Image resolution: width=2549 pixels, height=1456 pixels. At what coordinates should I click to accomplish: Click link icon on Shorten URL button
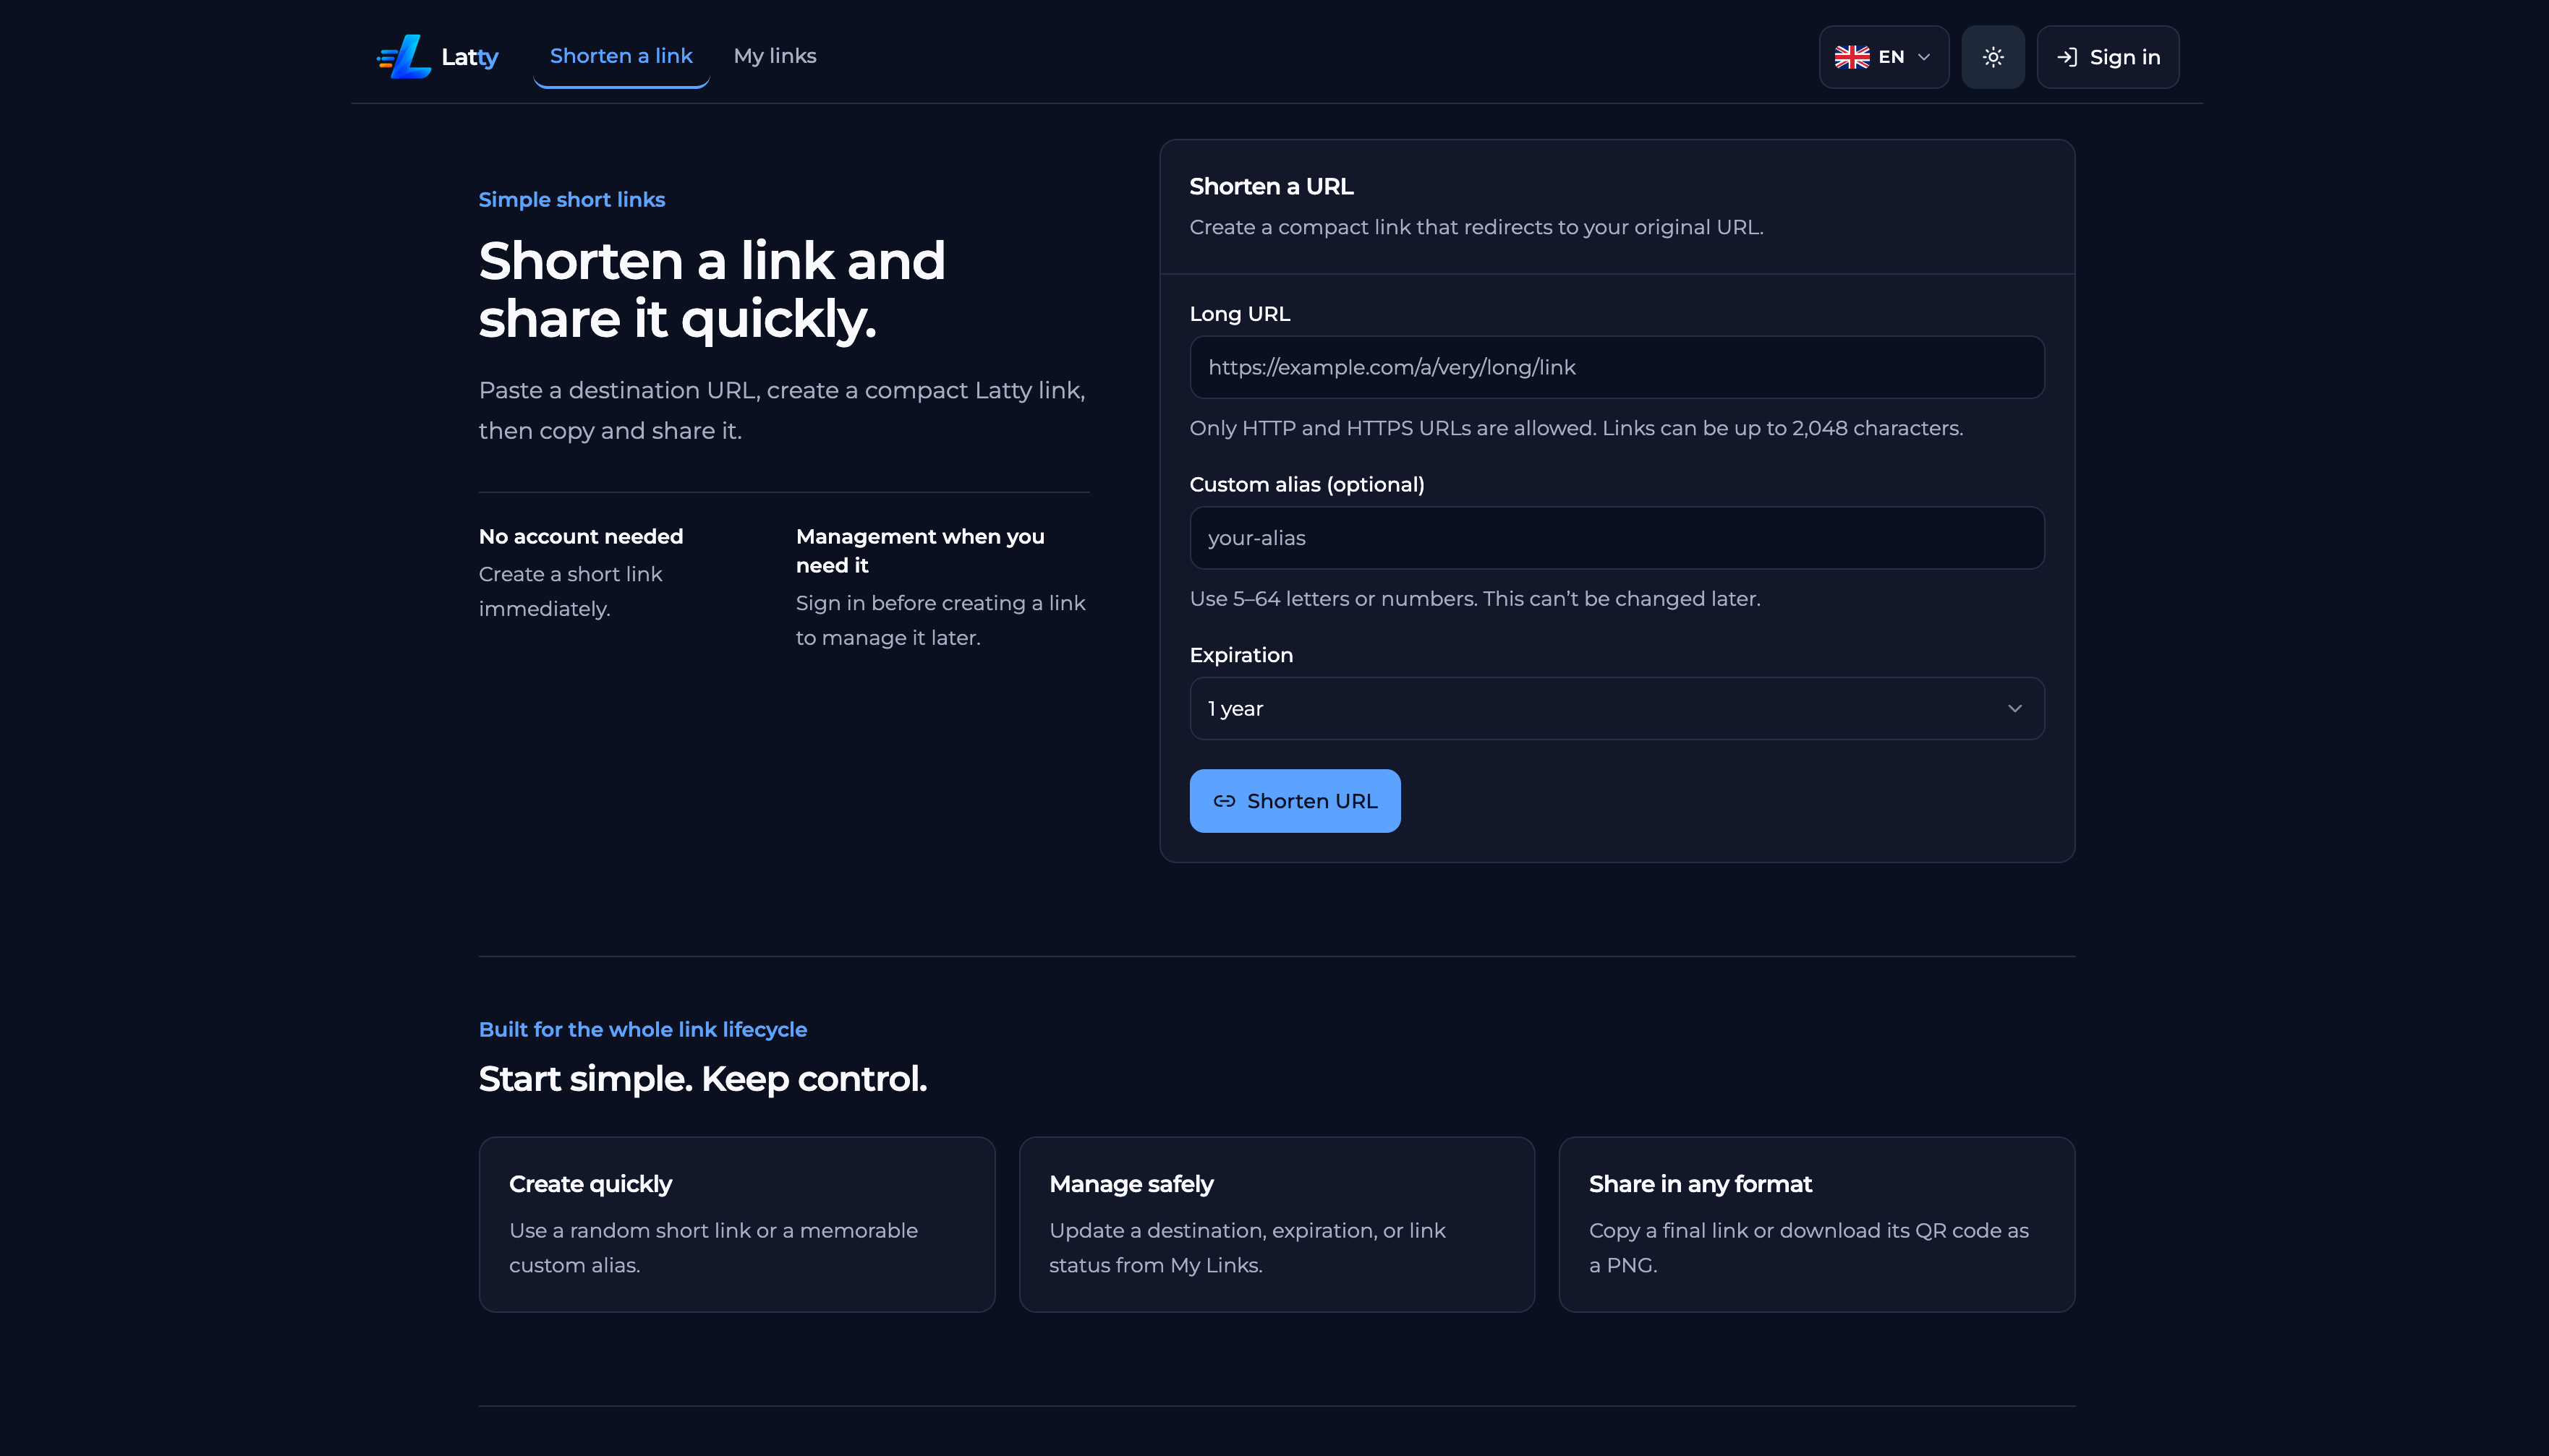(x=1223, y=801)
